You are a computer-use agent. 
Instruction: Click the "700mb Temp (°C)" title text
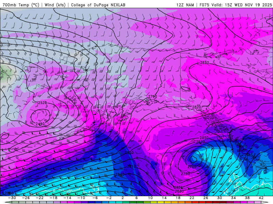pyautogui.click(x=21, y=5)
